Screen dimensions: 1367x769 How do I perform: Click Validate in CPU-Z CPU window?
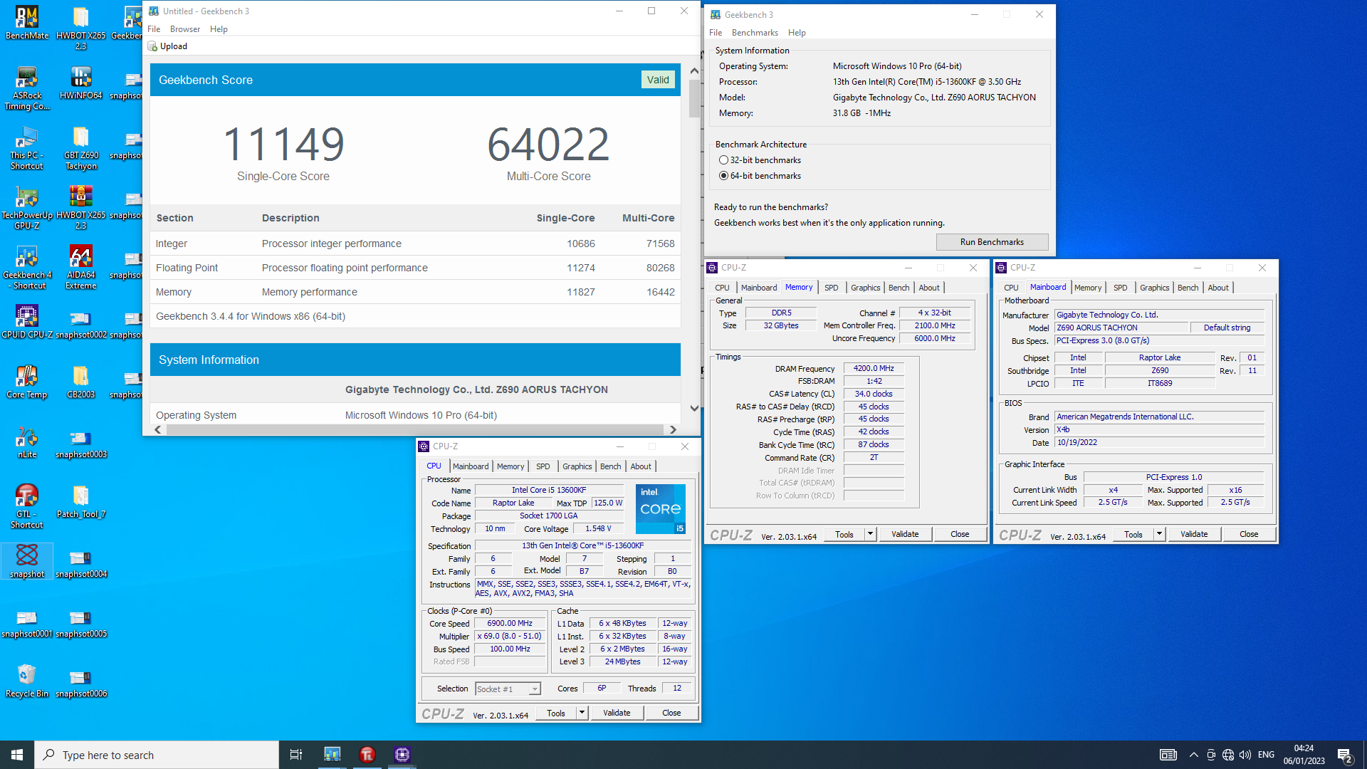coord(617,713)
